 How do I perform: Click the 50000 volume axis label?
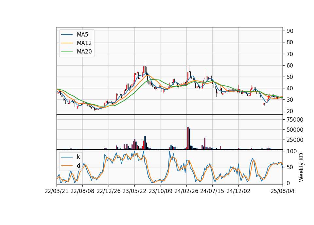coord(295,130)
